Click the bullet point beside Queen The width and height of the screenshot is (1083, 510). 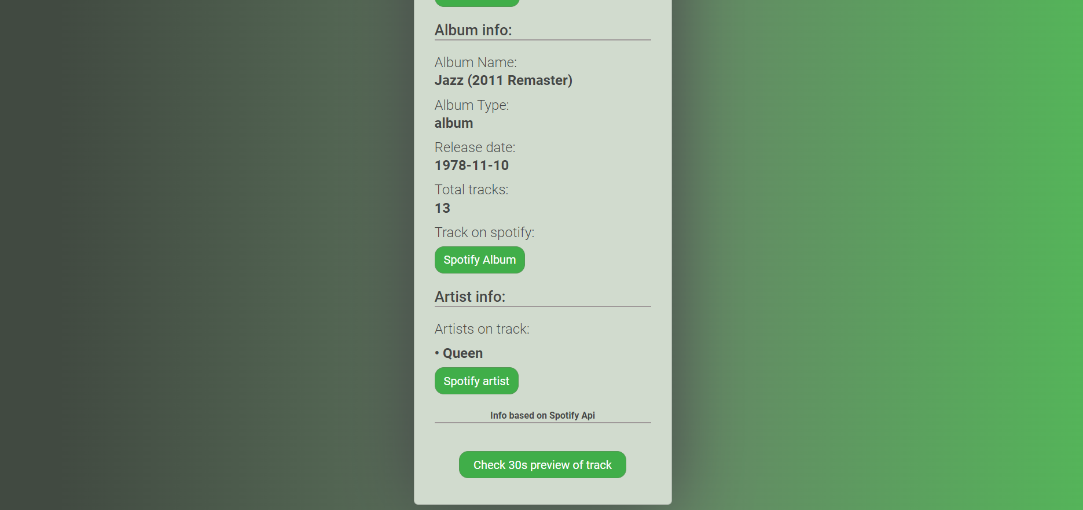click(x=437, y=353)
